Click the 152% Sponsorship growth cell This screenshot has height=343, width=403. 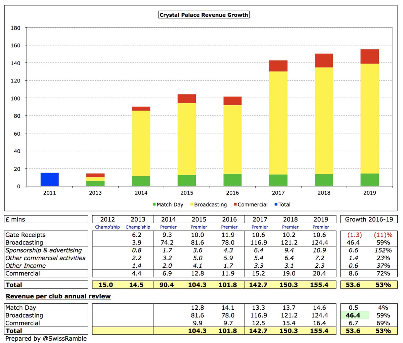tap(383, 250)
